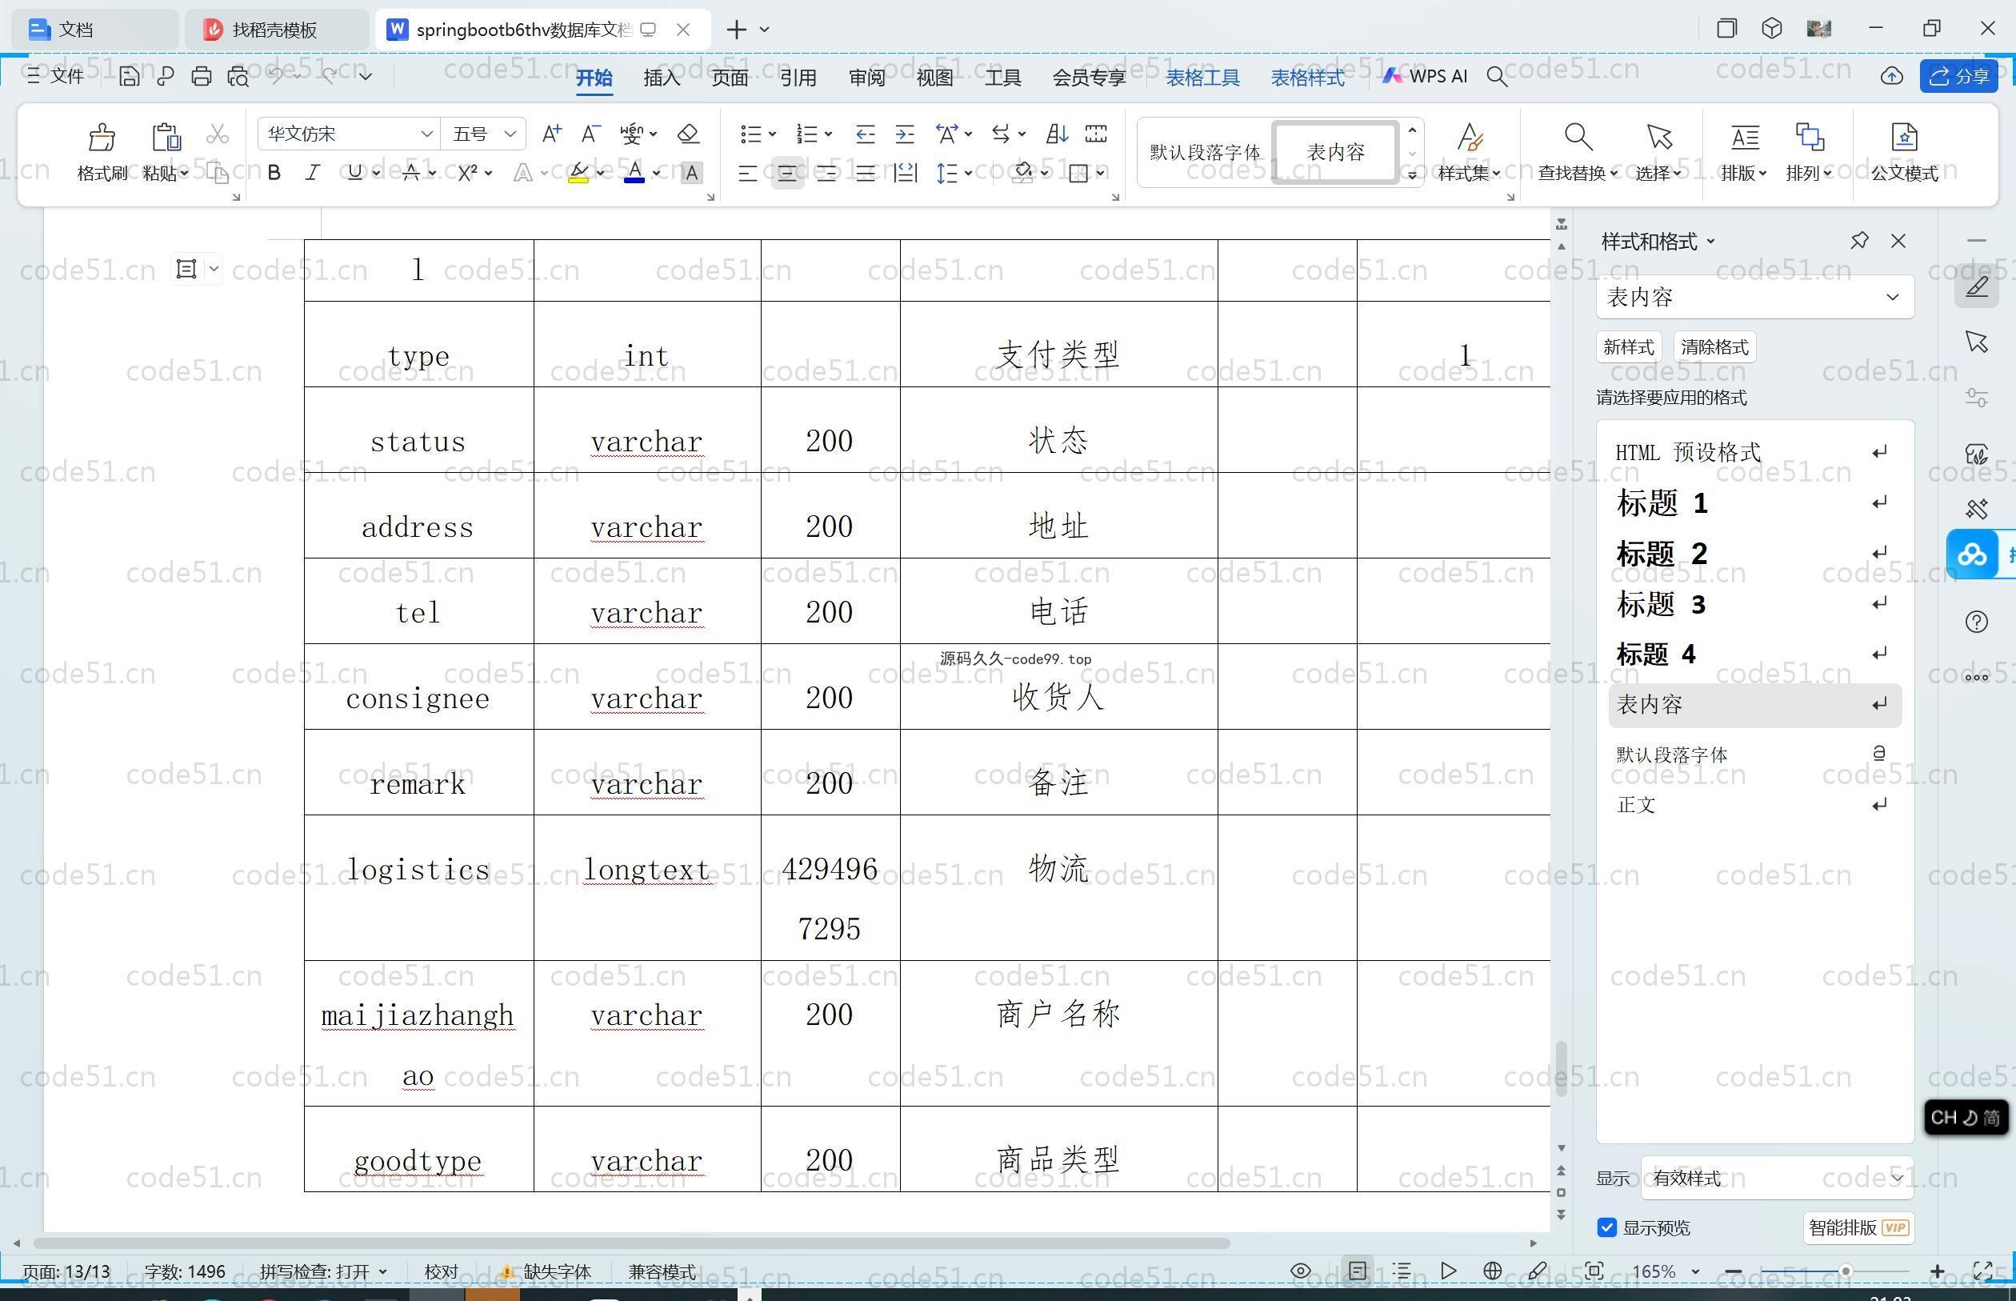Open the 引用 ribbon tab

[798, 78]
